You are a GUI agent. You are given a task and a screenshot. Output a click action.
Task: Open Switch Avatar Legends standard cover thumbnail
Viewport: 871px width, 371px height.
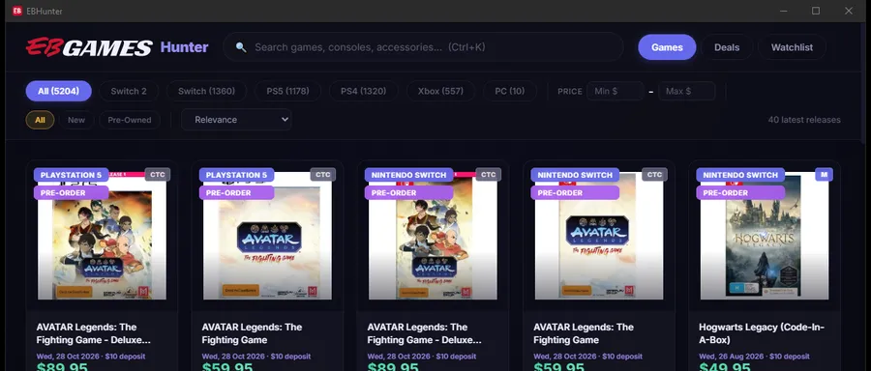pyautogui.click(x=599, y=236)
